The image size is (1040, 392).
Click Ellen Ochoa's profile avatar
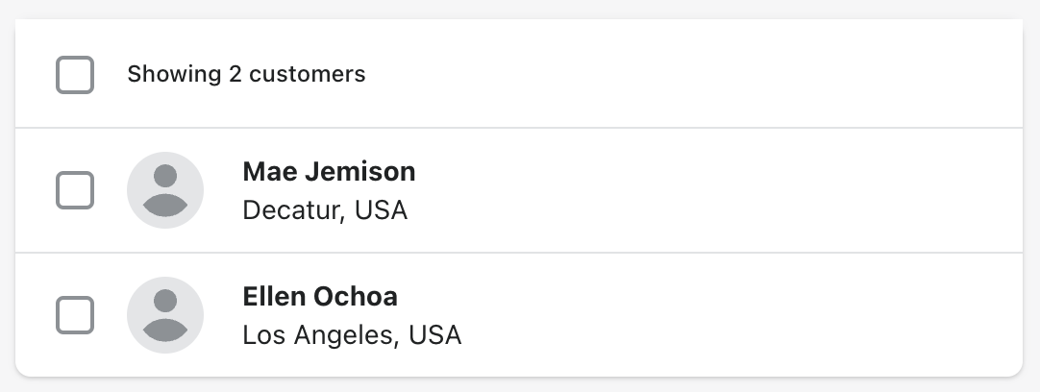point(165,315)
